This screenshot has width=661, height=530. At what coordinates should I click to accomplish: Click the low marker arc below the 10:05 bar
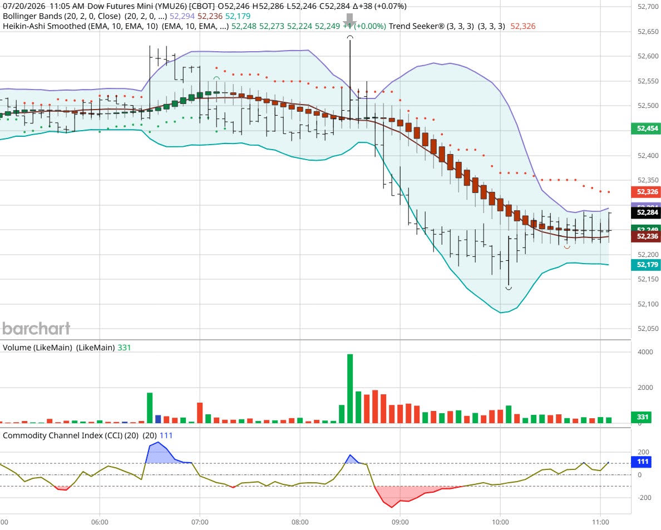pos(509,288)
